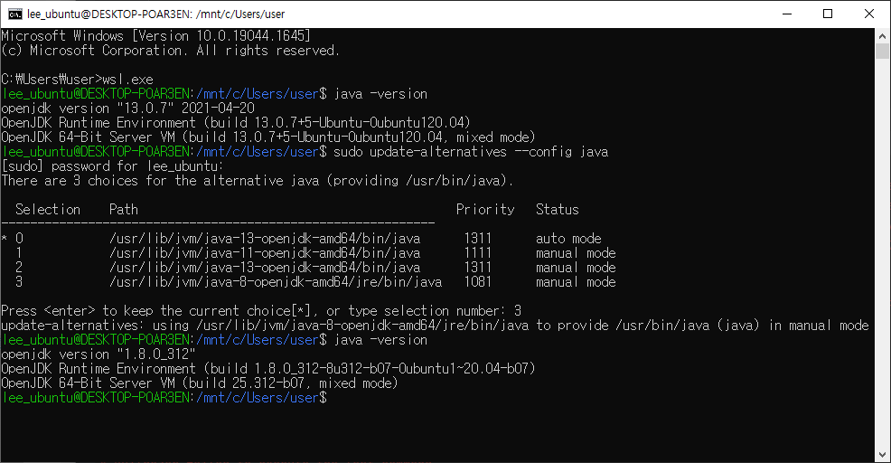Click the 'wsl.exe' command text

[x=127, y=79]
